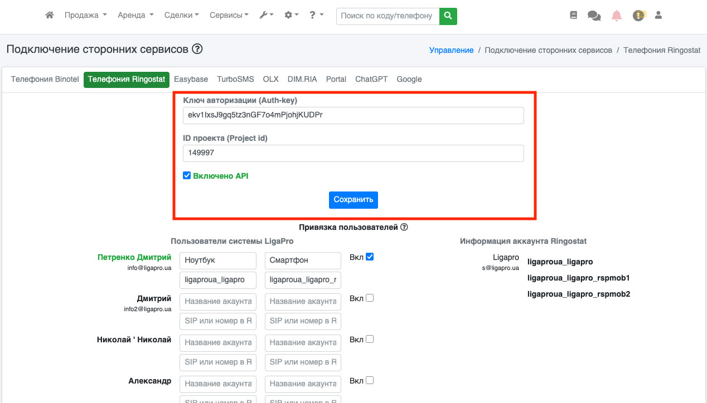Disable Вкл checkbox for Петренко Дмитрий
Screen dimensions: 707x403
370,257
